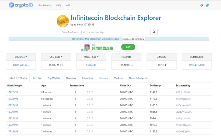Open the extractor address for block 10722489
The width and height of the screenshot is (221, 136).
click(x=183, y=131)
